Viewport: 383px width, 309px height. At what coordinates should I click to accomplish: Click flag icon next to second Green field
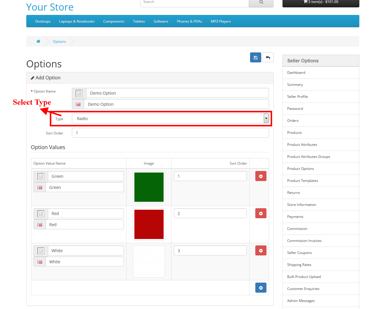40,187
